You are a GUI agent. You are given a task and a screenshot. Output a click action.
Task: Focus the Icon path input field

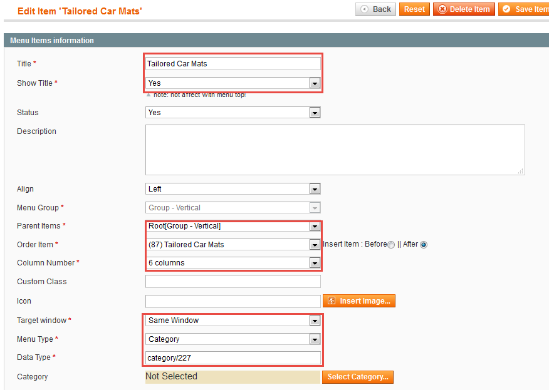[x=233, y=301]
